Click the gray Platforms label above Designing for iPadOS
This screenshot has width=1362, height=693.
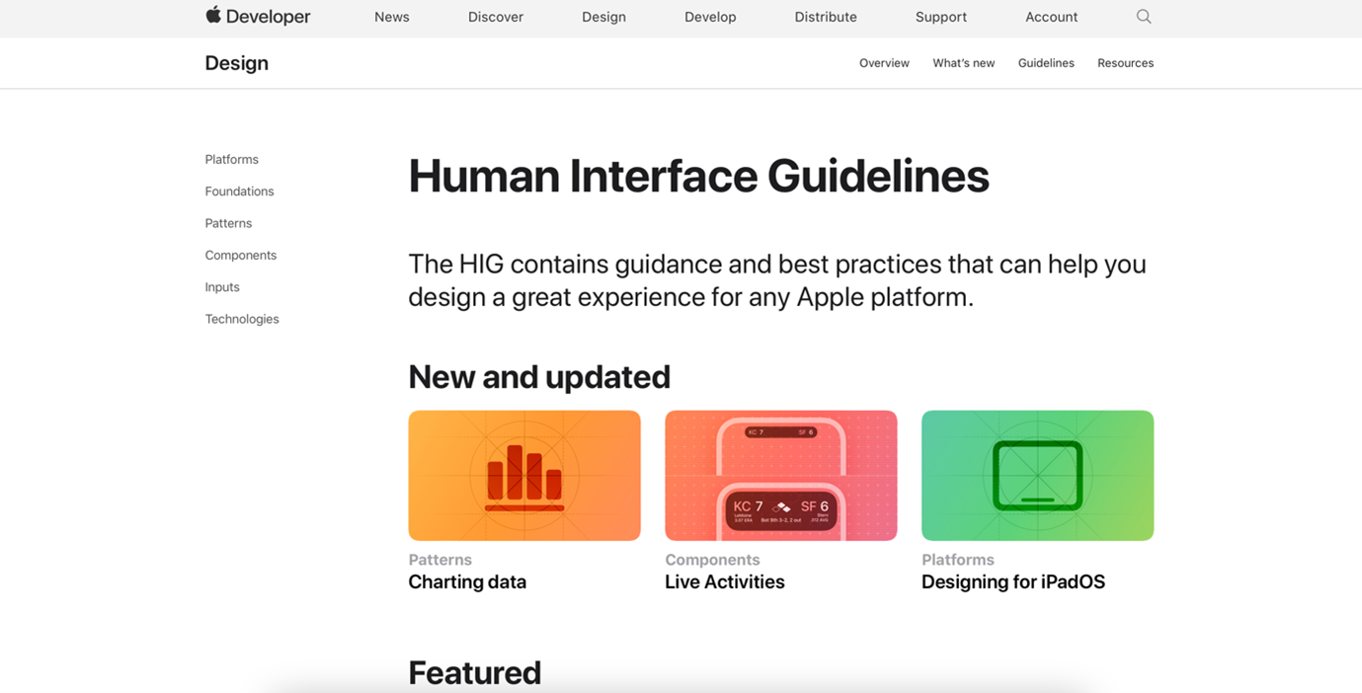click(x=958, y=560)
